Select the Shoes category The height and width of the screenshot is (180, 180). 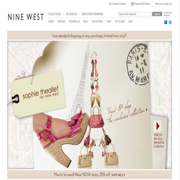pyautogui.click(x=51, y=22)
